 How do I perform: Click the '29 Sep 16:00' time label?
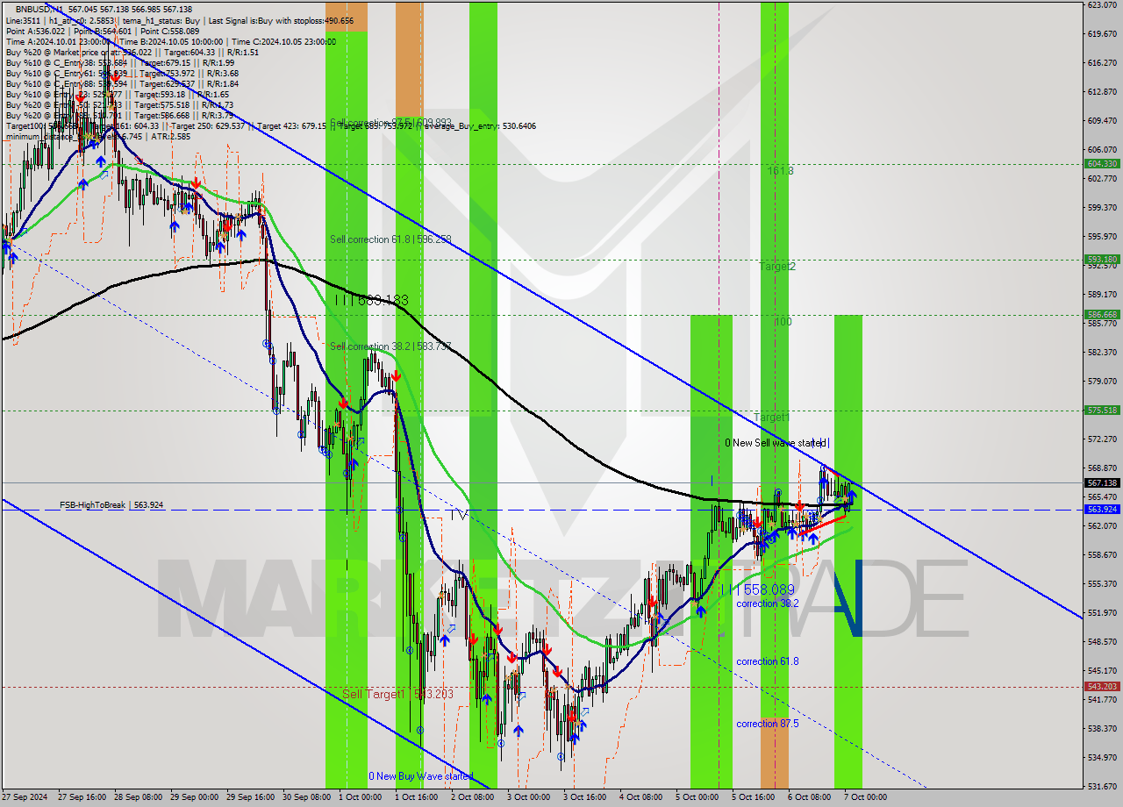(x=249, y=797)
